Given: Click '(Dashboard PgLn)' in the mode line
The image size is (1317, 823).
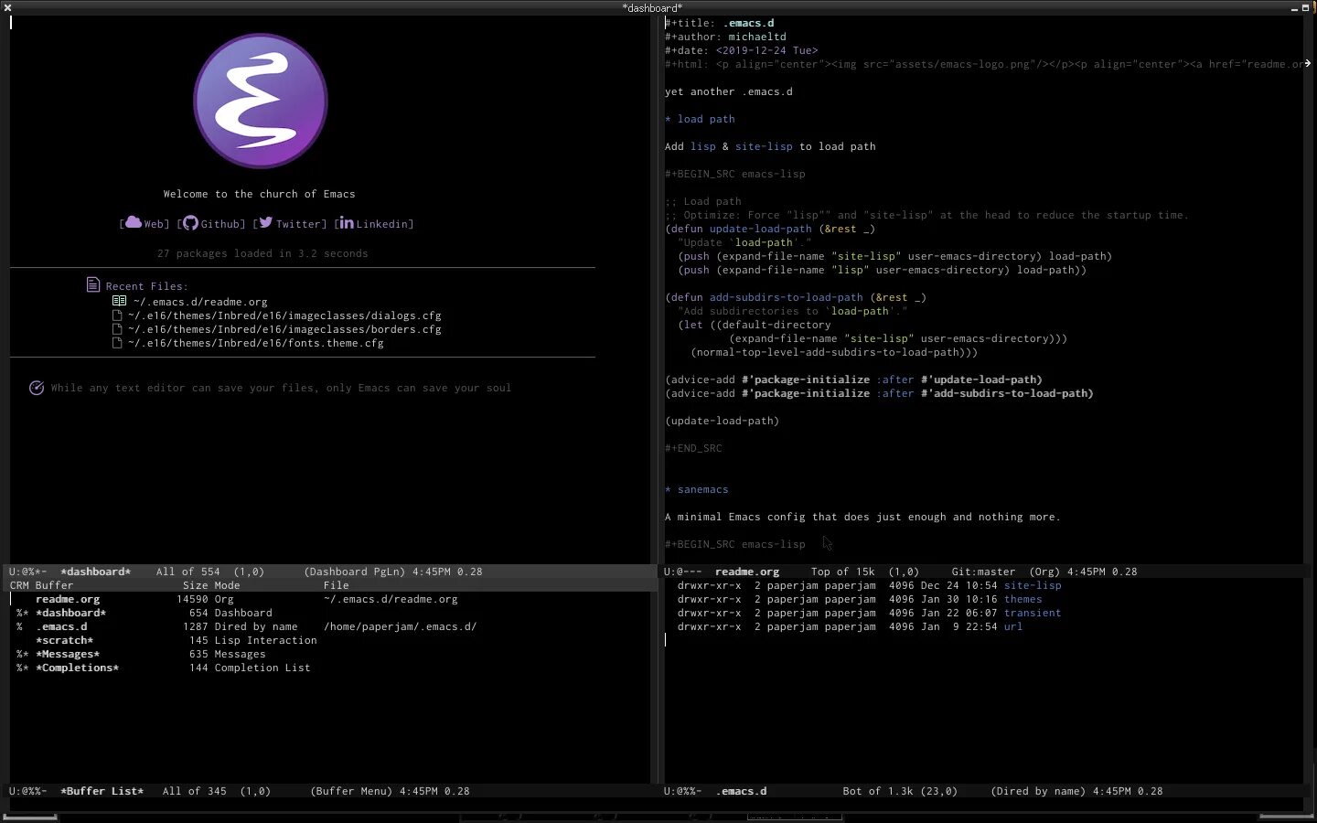Looking at the screenshot, I should 355,572.
